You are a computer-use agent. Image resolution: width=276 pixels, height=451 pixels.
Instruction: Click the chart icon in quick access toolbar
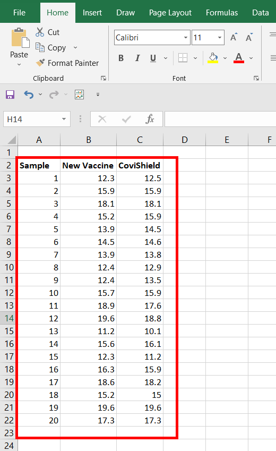80,95
